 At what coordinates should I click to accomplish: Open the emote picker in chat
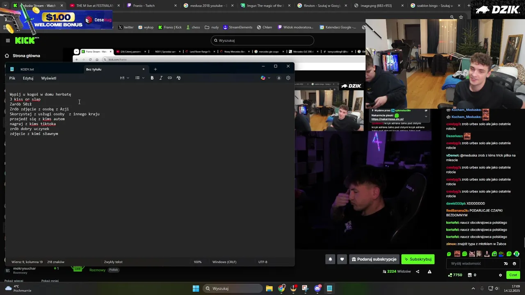(x=514, y=263)
